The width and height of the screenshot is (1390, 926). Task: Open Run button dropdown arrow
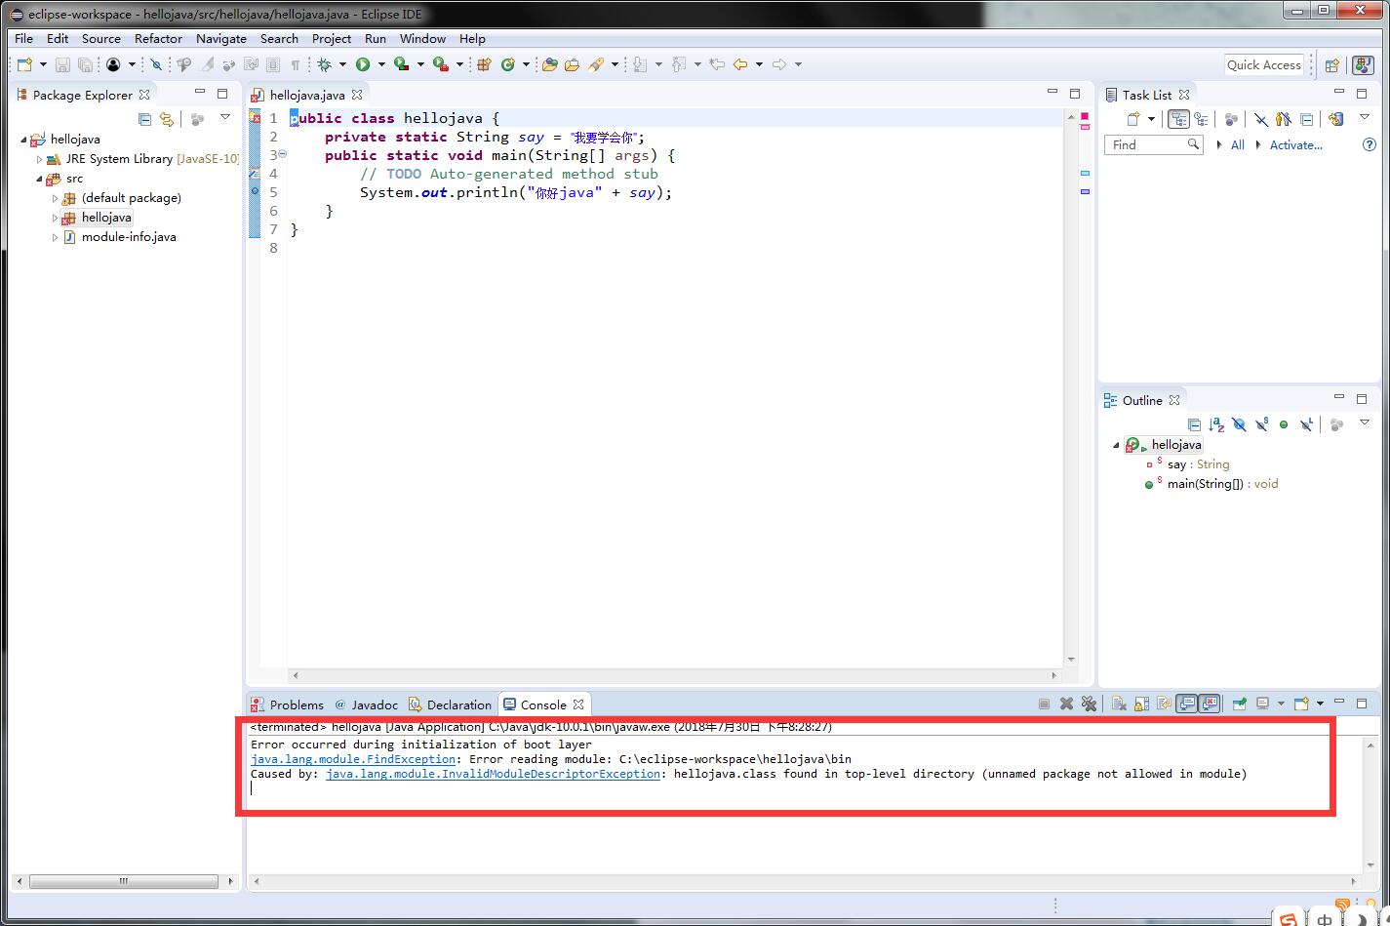pyautogui.click(x=381, y=64)
